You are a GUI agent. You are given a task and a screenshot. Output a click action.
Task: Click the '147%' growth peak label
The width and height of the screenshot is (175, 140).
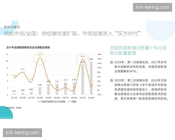coord(40,55)
